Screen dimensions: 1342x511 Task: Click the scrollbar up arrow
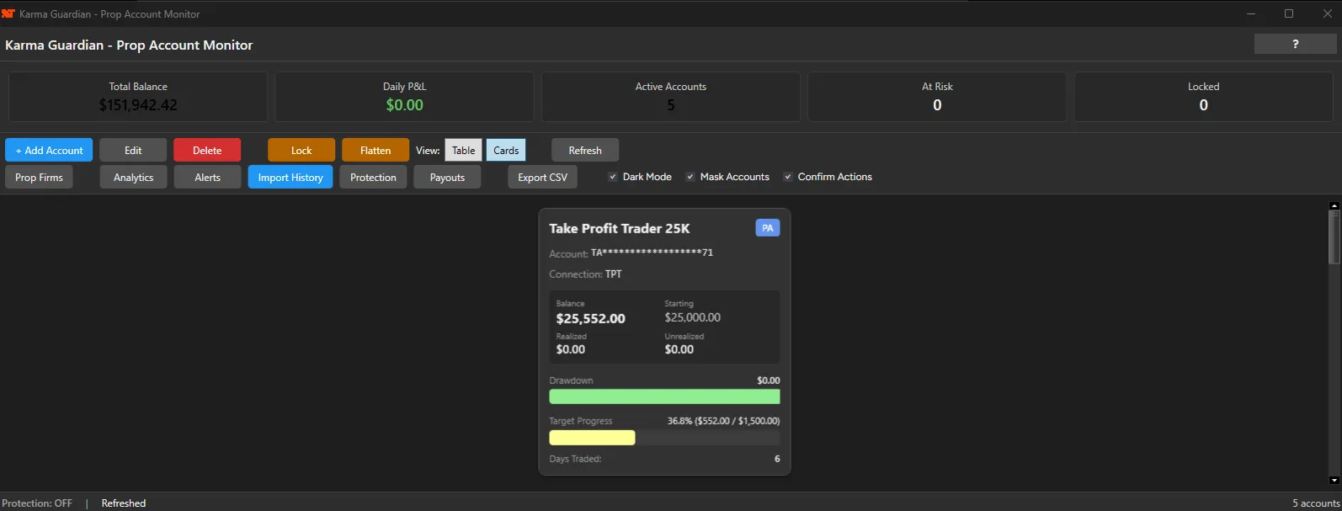(x=1334, y=205)
